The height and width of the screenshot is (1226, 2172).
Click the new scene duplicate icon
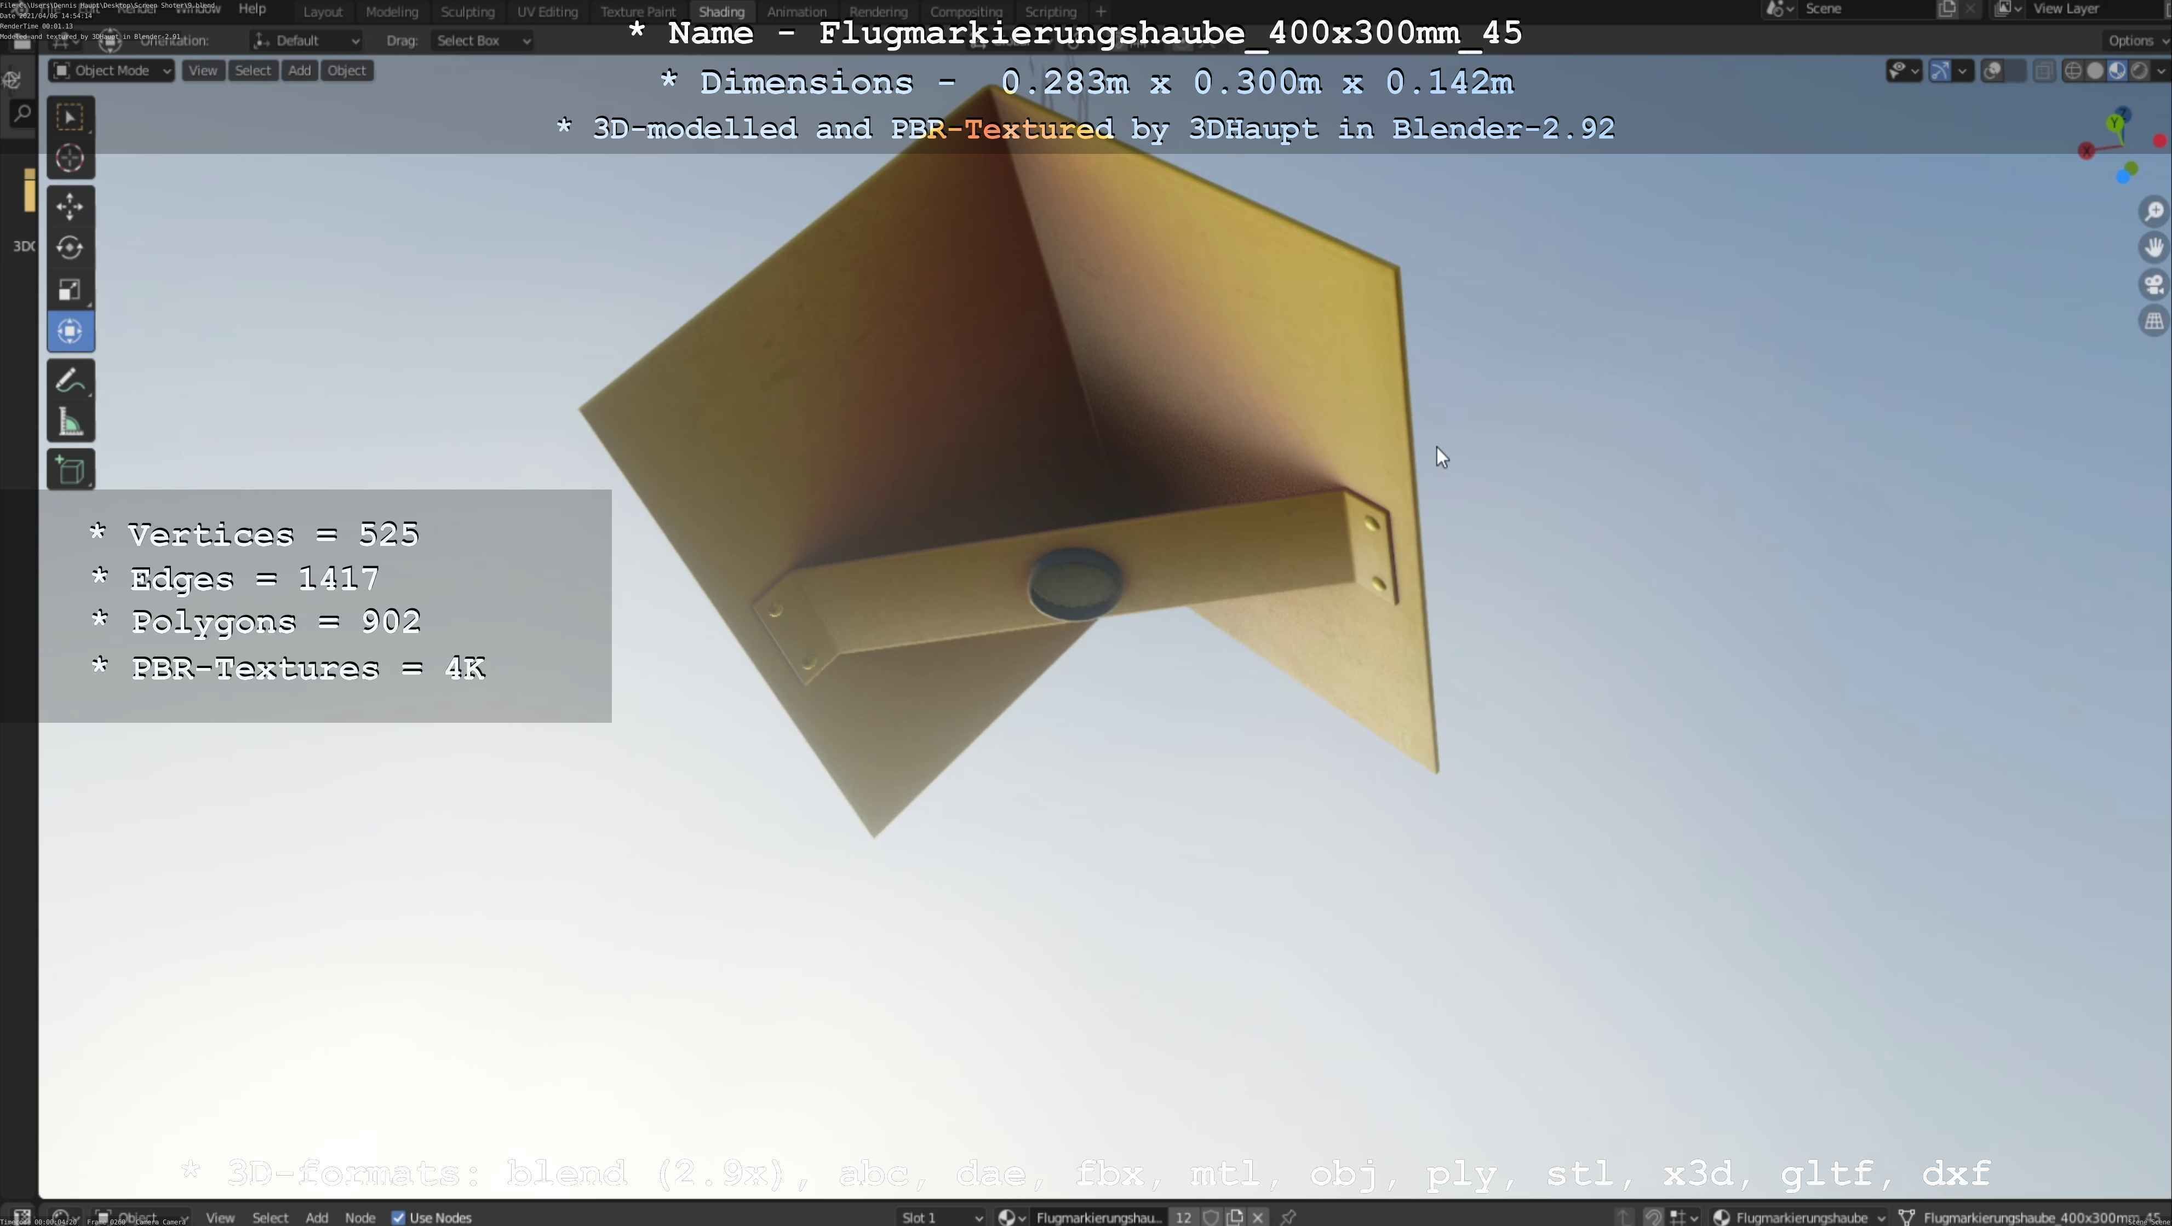tap(1947, 9)
